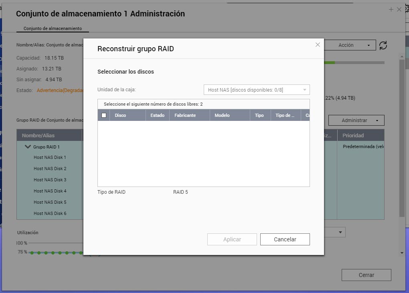The image size is (409, 293).
Task: Sort by the Modelo column header
Action: click(222, 115)
